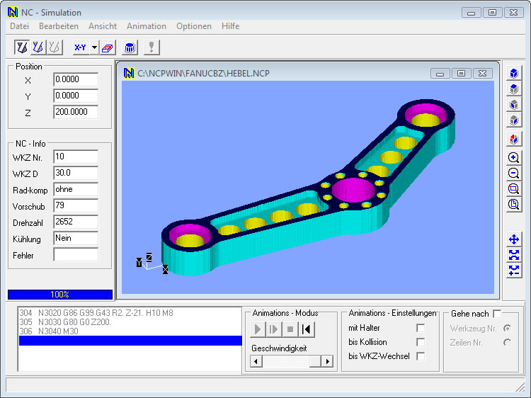Select NC line 306 N3040 M30
This screenshot has height=398, width=531.
click(x=130, y=331)
